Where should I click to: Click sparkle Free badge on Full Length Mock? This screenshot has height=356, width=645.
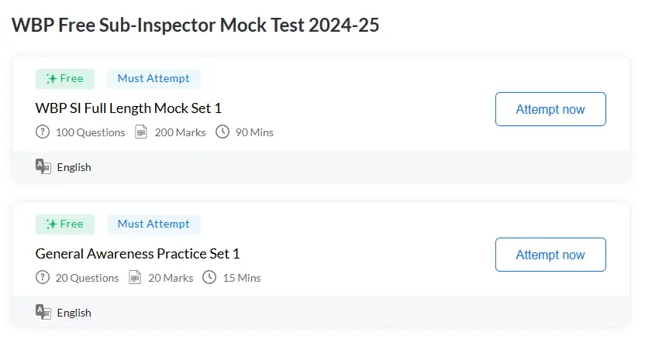(x=65, y=78)
